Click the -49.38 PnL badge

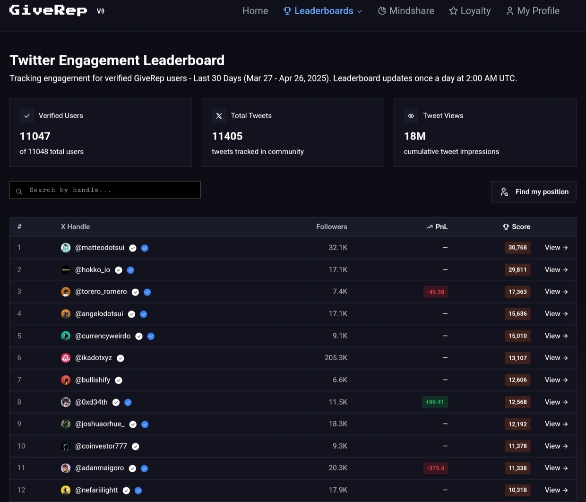(x=436, y=292)
